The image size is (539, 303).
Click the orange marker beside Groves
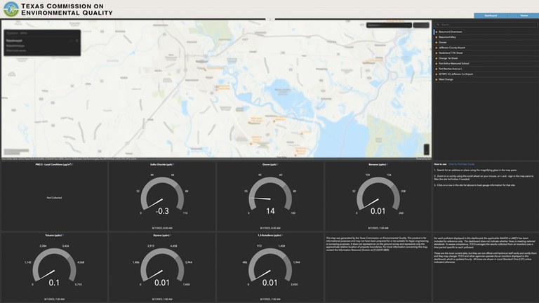point(435,42)
